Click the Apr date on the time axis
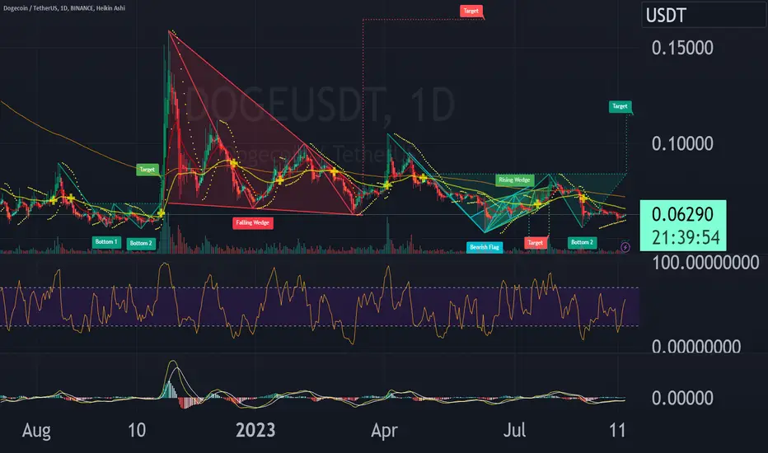 (384, 431)
